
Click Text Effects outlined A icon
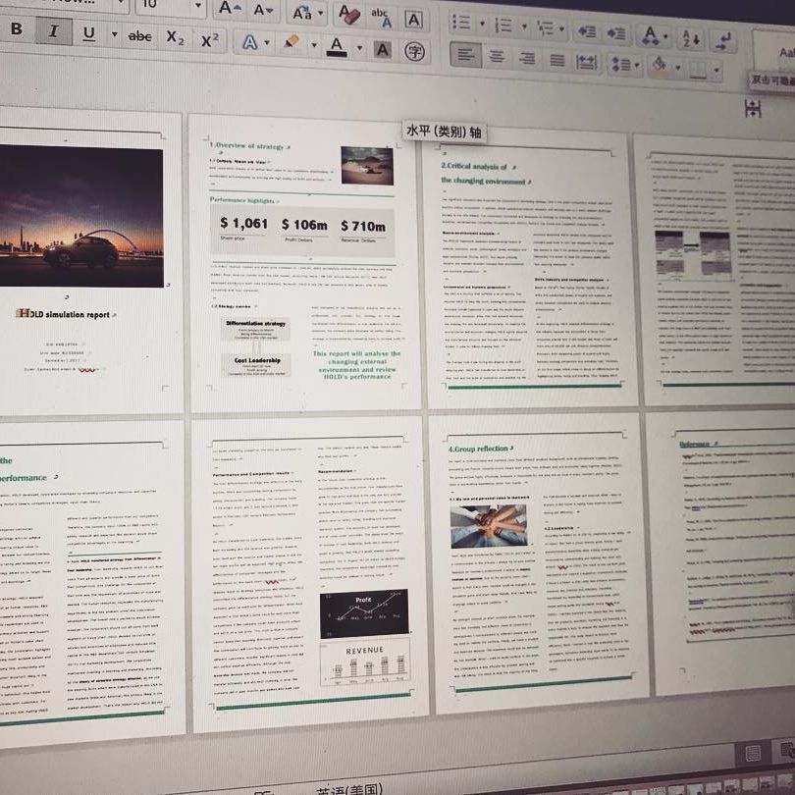[249, 42]
